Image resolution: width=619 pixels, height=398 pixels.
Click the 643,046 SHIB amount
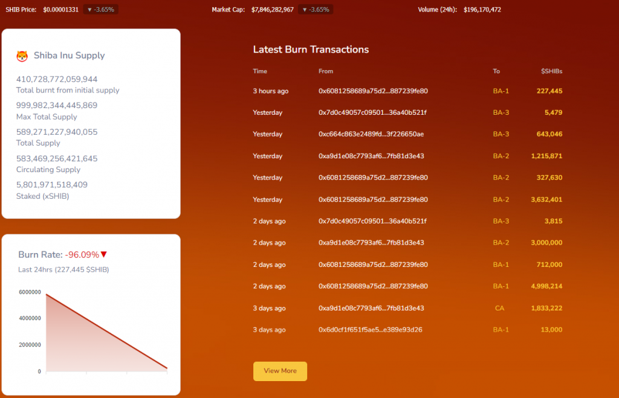click(549, 134)
